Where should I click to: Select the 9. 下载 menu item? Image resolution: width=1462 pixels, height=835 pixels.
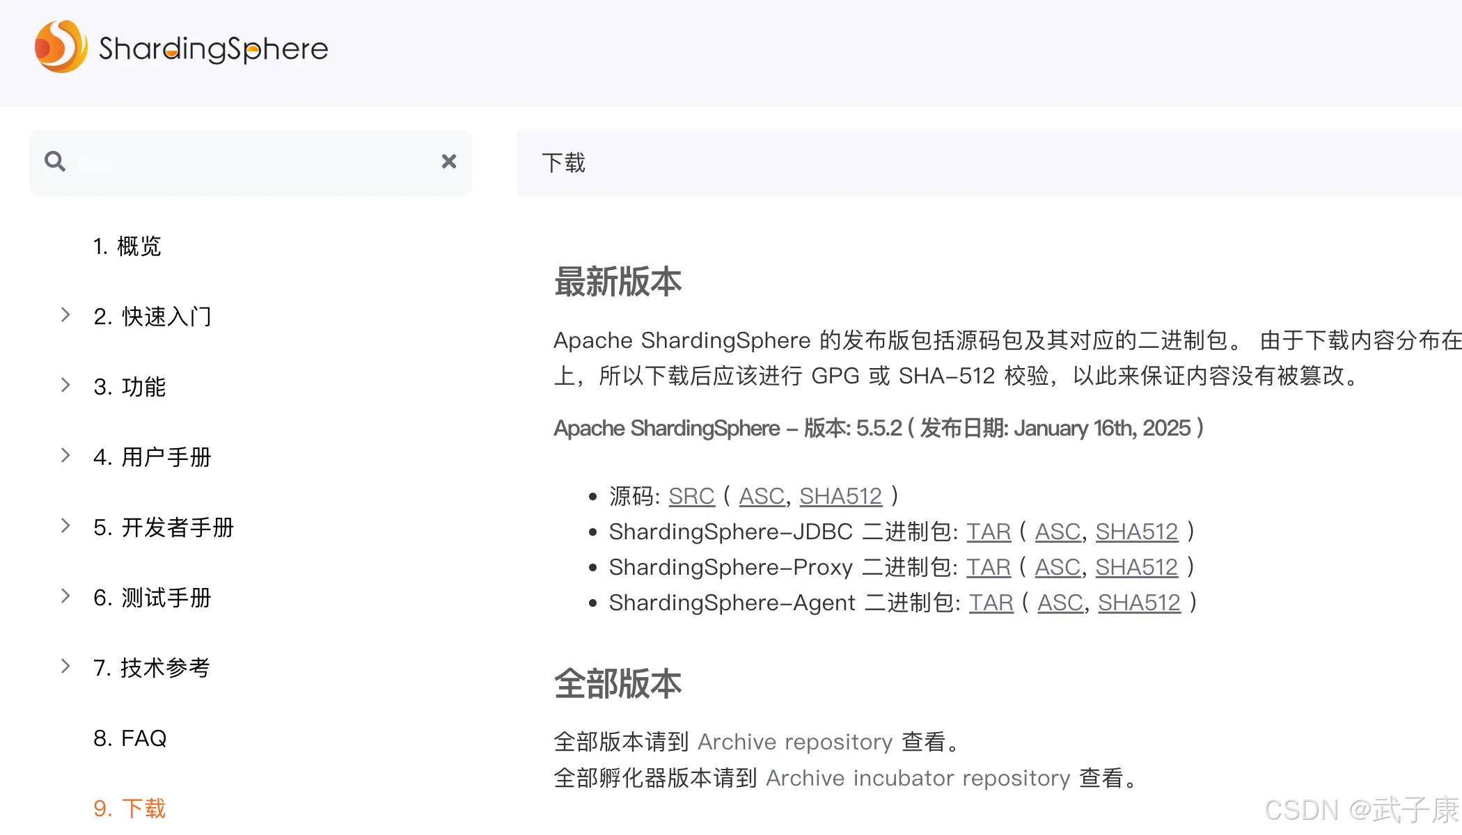(129, 809)
